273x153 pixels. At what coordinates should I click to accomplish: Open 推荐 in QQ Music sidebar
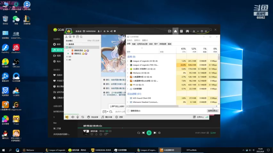pyautogui.click(x=57, y=45)
